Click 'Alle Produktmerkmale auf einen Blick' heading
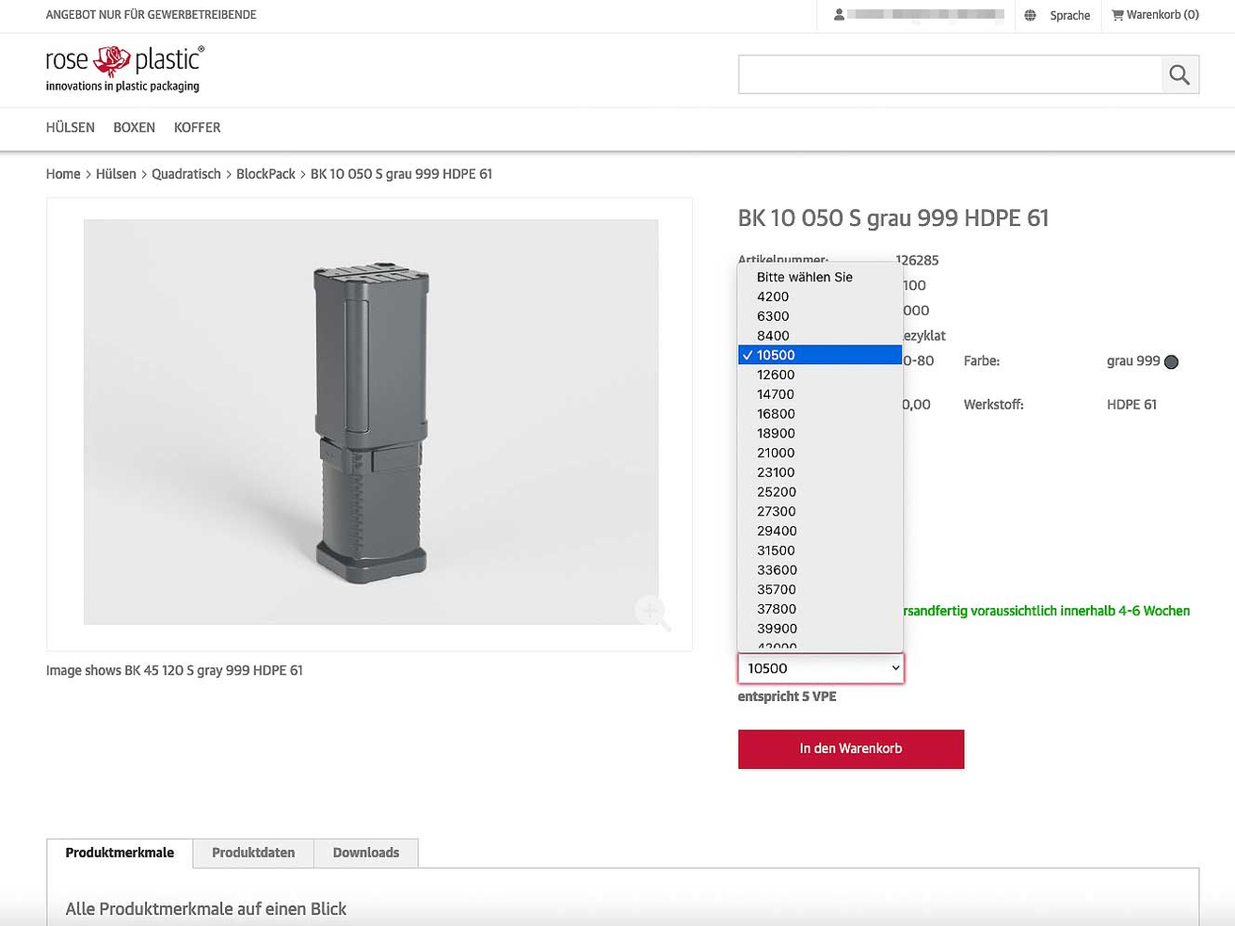Screen dimensions: 1235x926 (206, 909)
